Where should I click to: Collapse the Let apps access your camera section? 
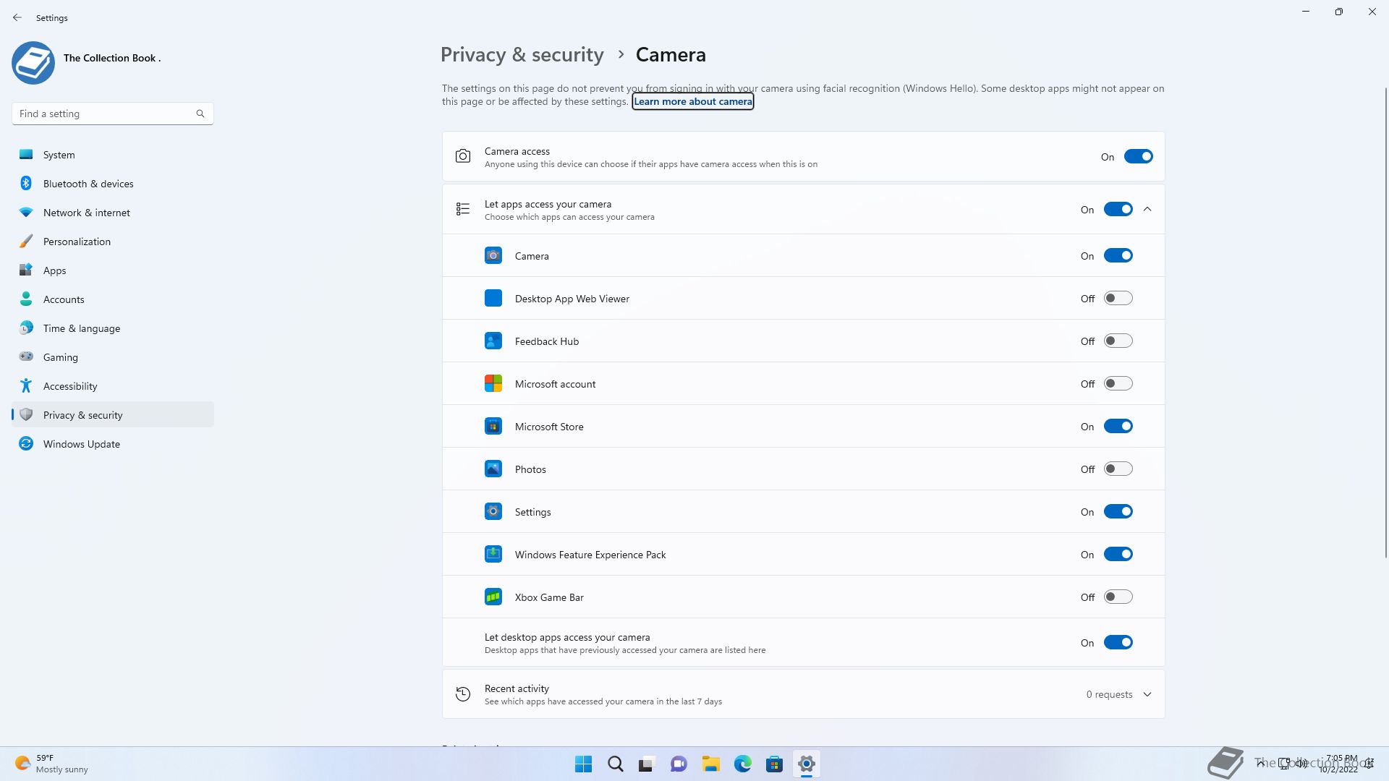click(1147, 209)
